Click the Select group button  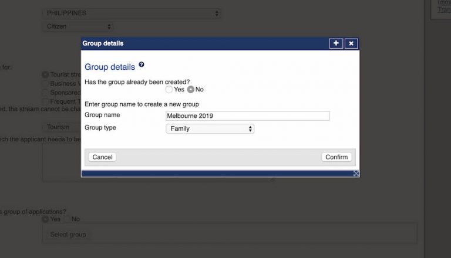click(68, 235)
